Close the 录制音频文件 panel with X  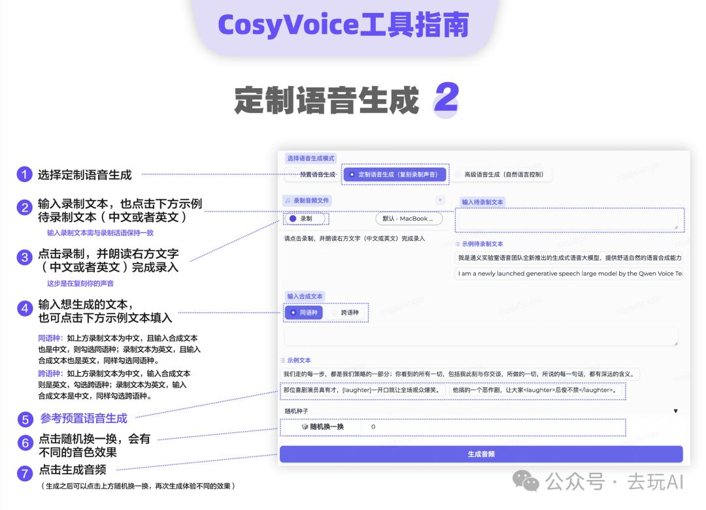441,200
